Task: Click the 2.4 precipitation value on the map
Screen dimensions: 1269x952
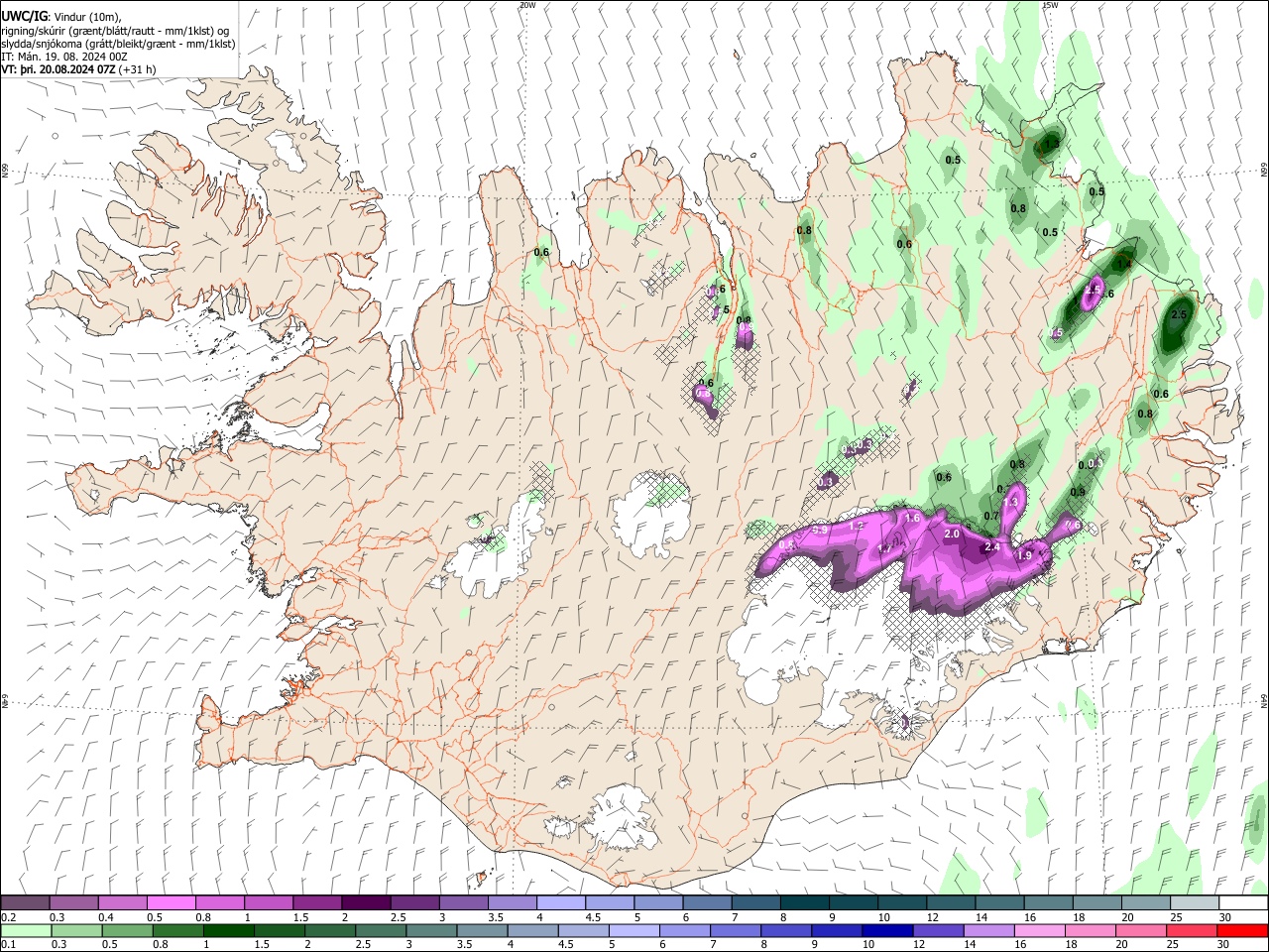Action: click(x=991, y=546)
